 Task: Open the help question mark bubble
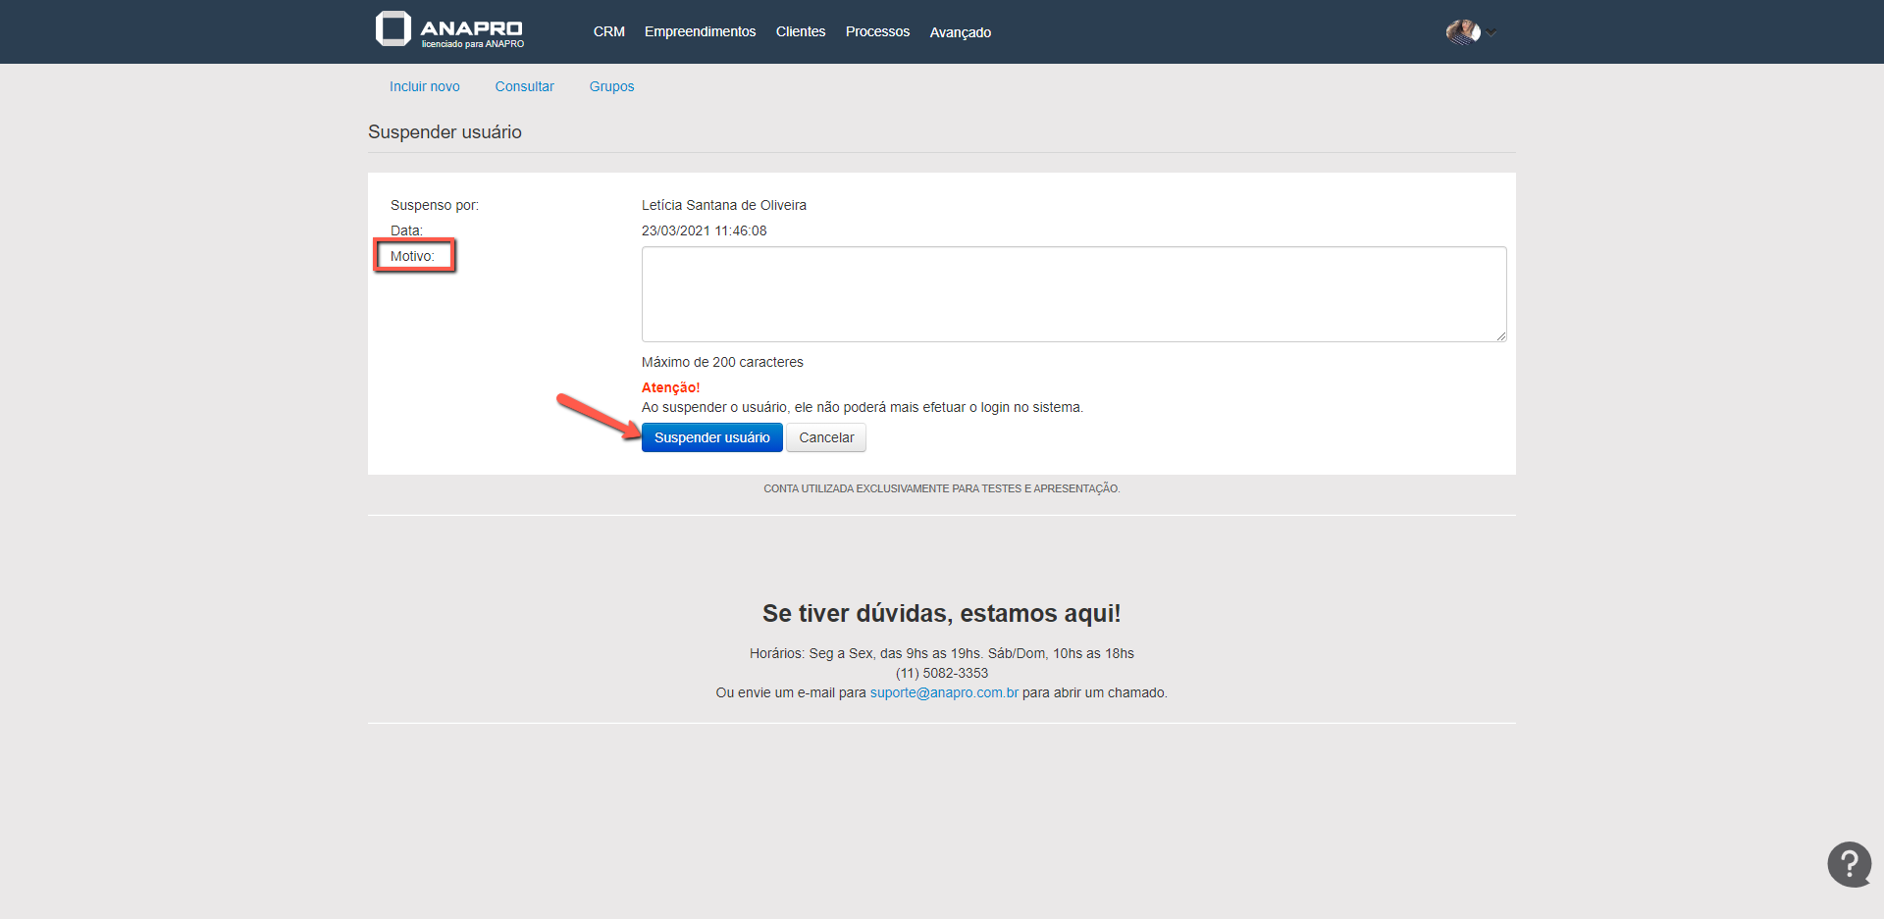point(1849,864)
